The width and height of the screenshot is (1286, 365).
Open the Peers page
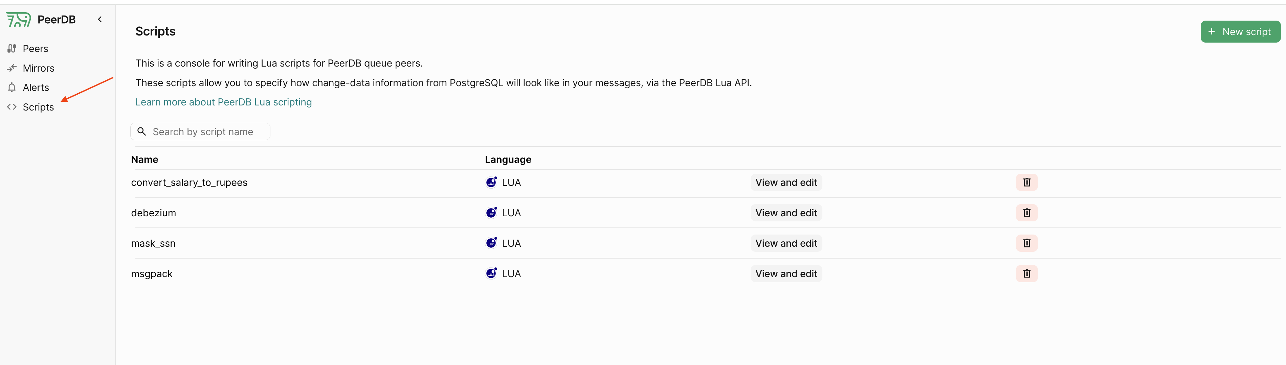point(35,49)
